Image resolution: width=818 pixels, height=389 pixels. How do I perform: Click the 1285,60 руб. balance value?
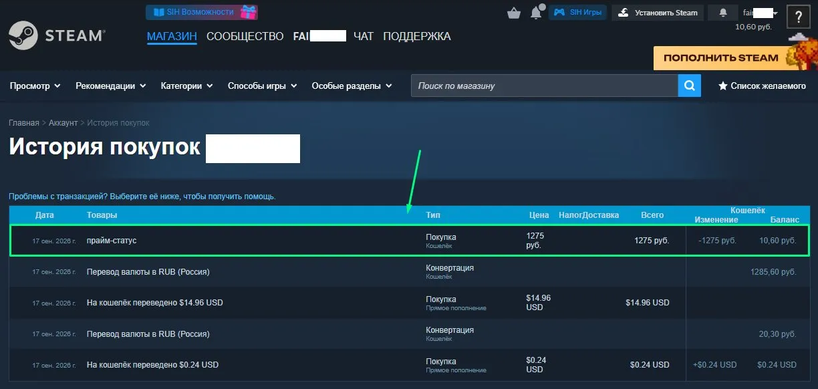click(774, 273)
